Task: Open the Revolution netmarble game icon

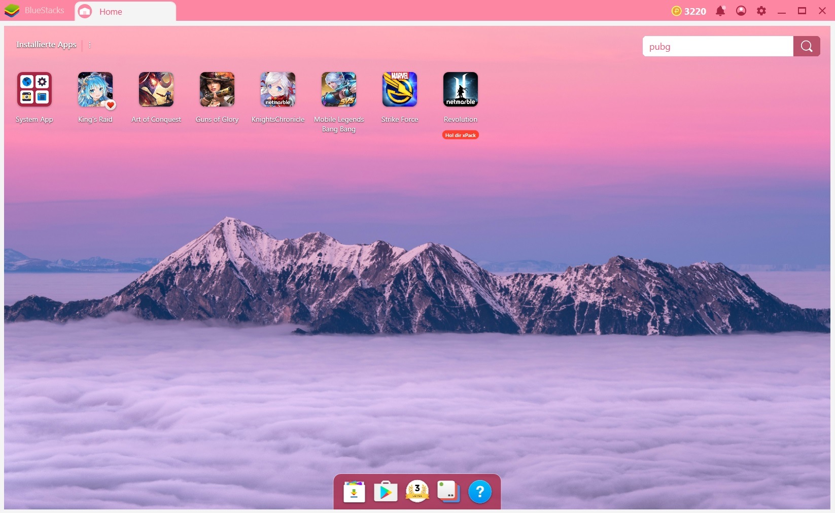Action: click(461, 89)
